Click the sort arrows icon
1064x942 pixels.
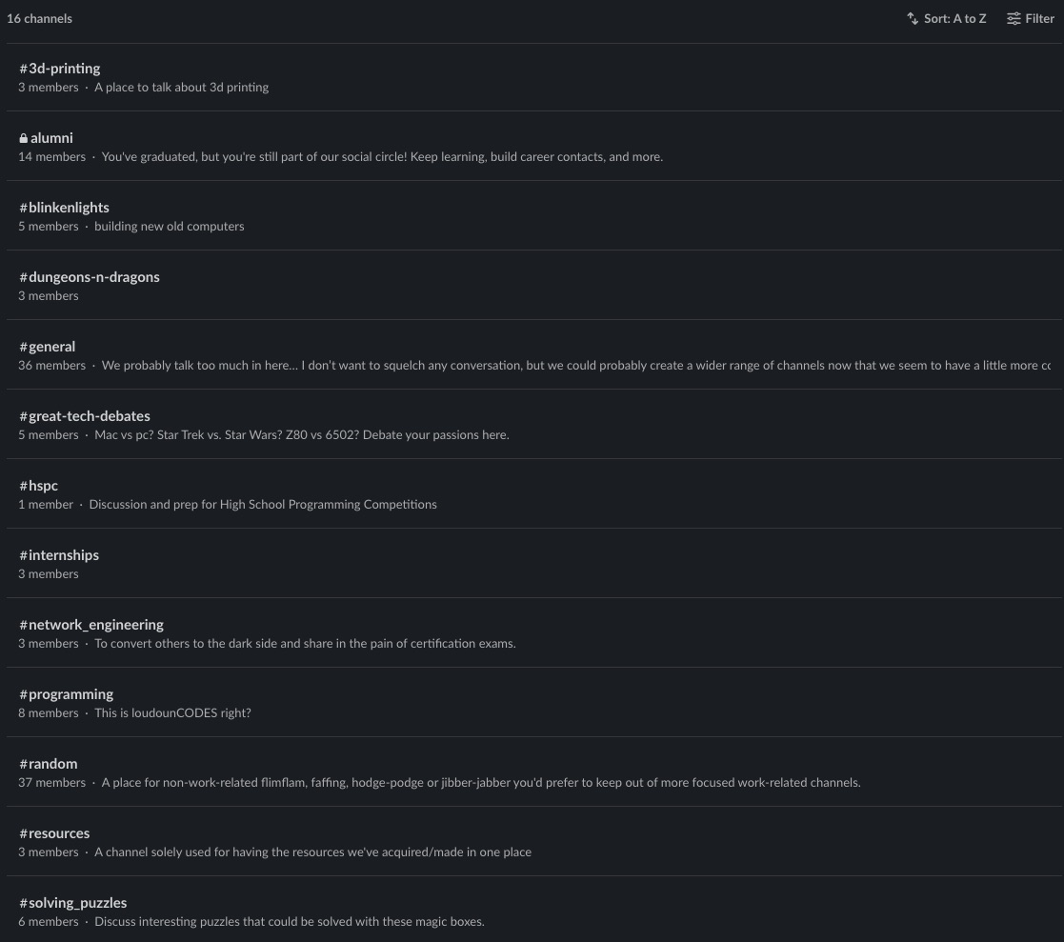coord(912,19)
